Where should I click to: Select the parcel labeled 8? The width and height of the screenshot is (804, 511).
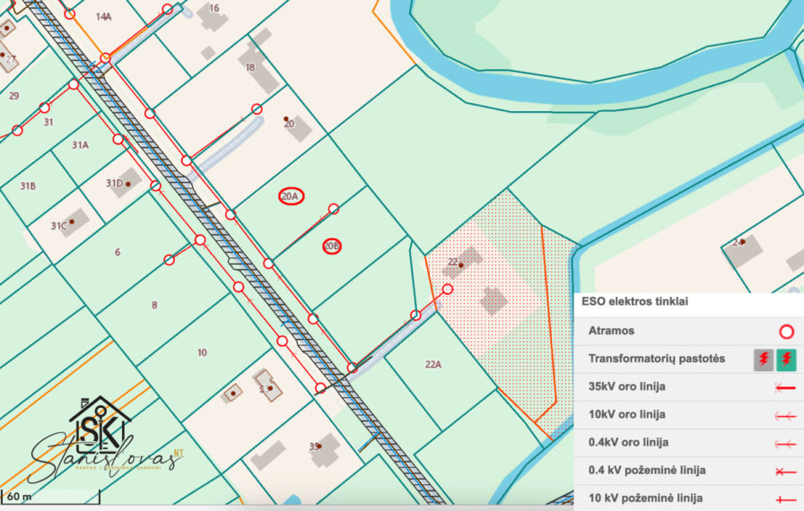coord(154,305)
